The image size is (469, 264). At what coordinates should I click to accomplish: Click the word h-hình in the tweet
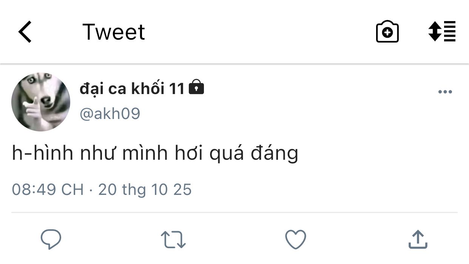tap(42, 154)
